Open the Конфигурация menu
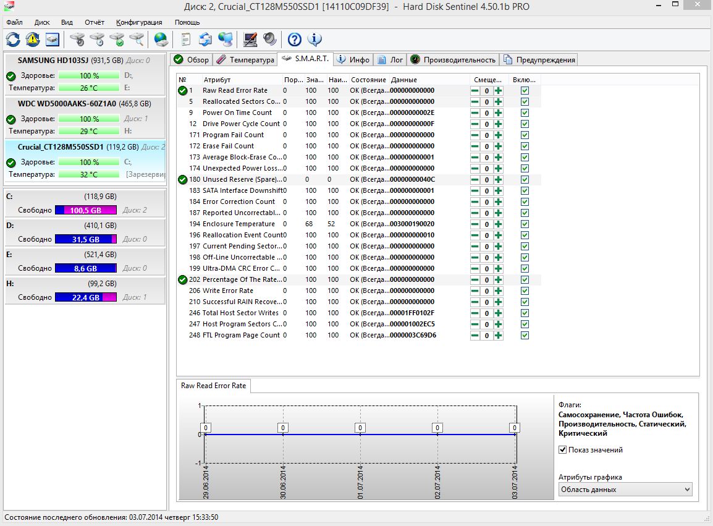This screenshot has height=526, width=713. pyautogui.click(x=139, y=22)
